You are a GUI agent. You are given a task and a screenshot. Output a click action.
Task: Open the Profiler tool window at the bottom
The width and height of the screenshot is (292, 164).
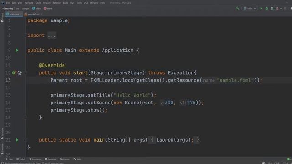tap(65, 159)
